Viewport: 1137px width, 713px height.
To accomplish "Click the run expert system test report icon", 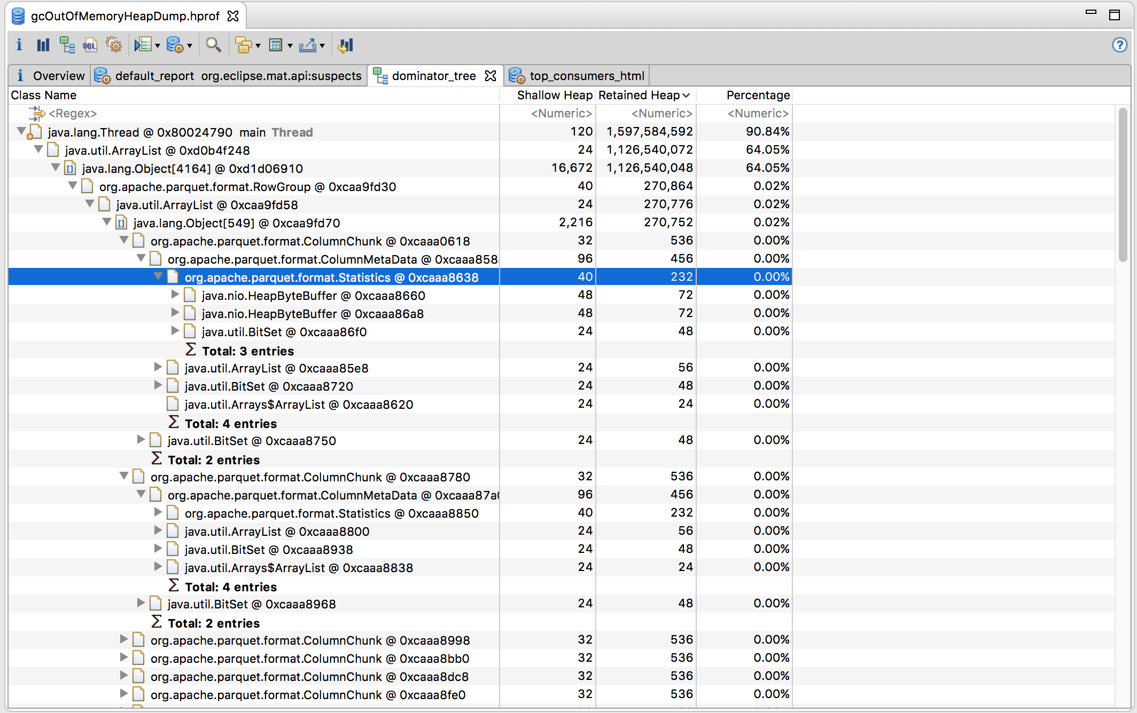I will tap(142, 45).
